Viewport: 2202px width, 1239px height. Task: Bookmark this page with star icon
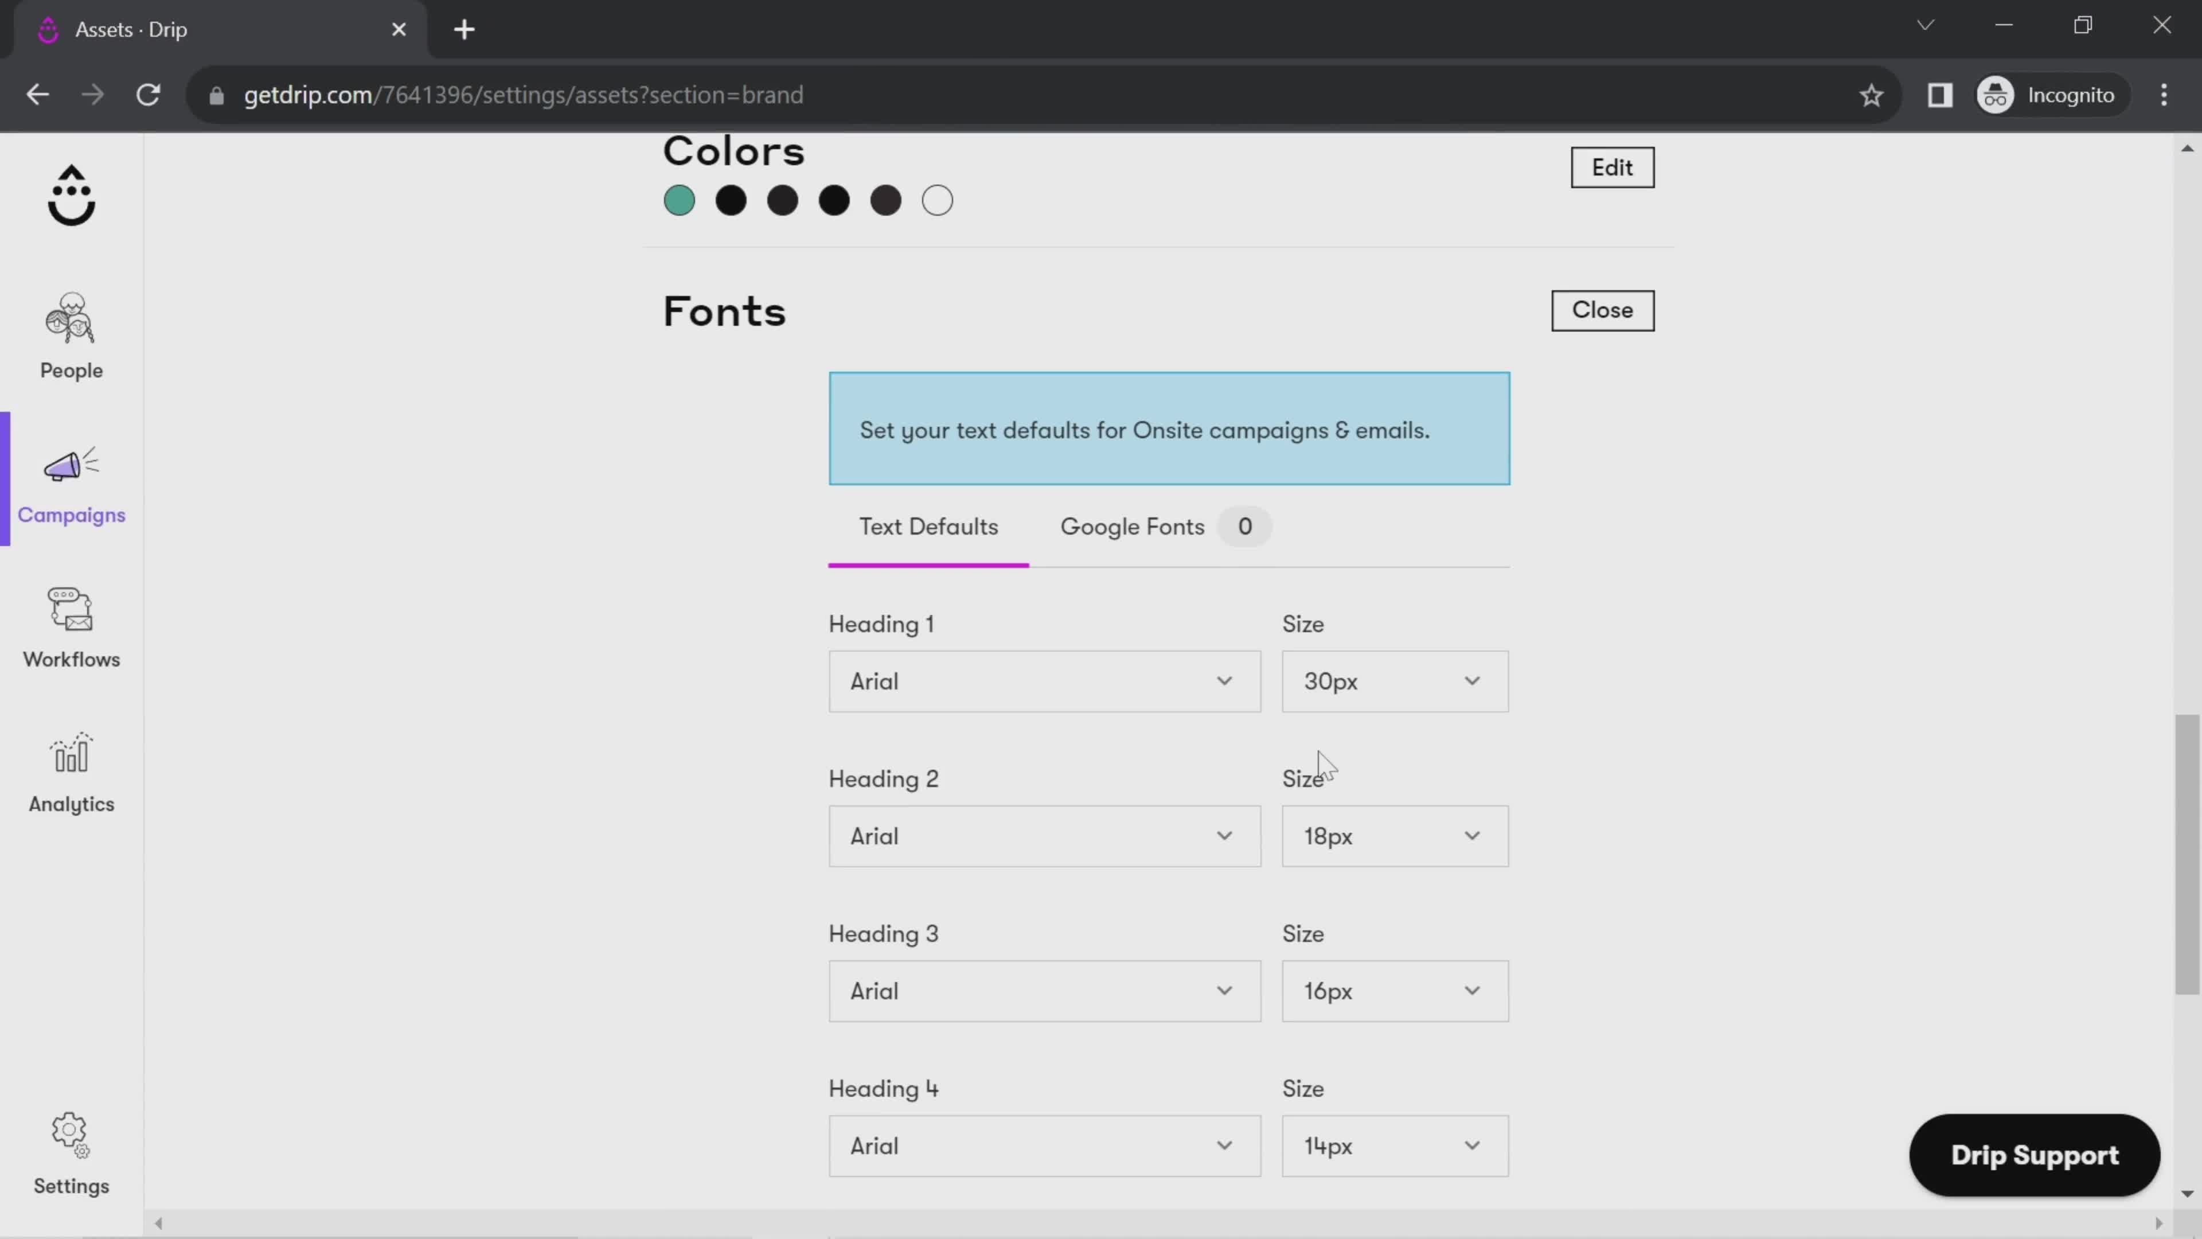coord(1871,95)
